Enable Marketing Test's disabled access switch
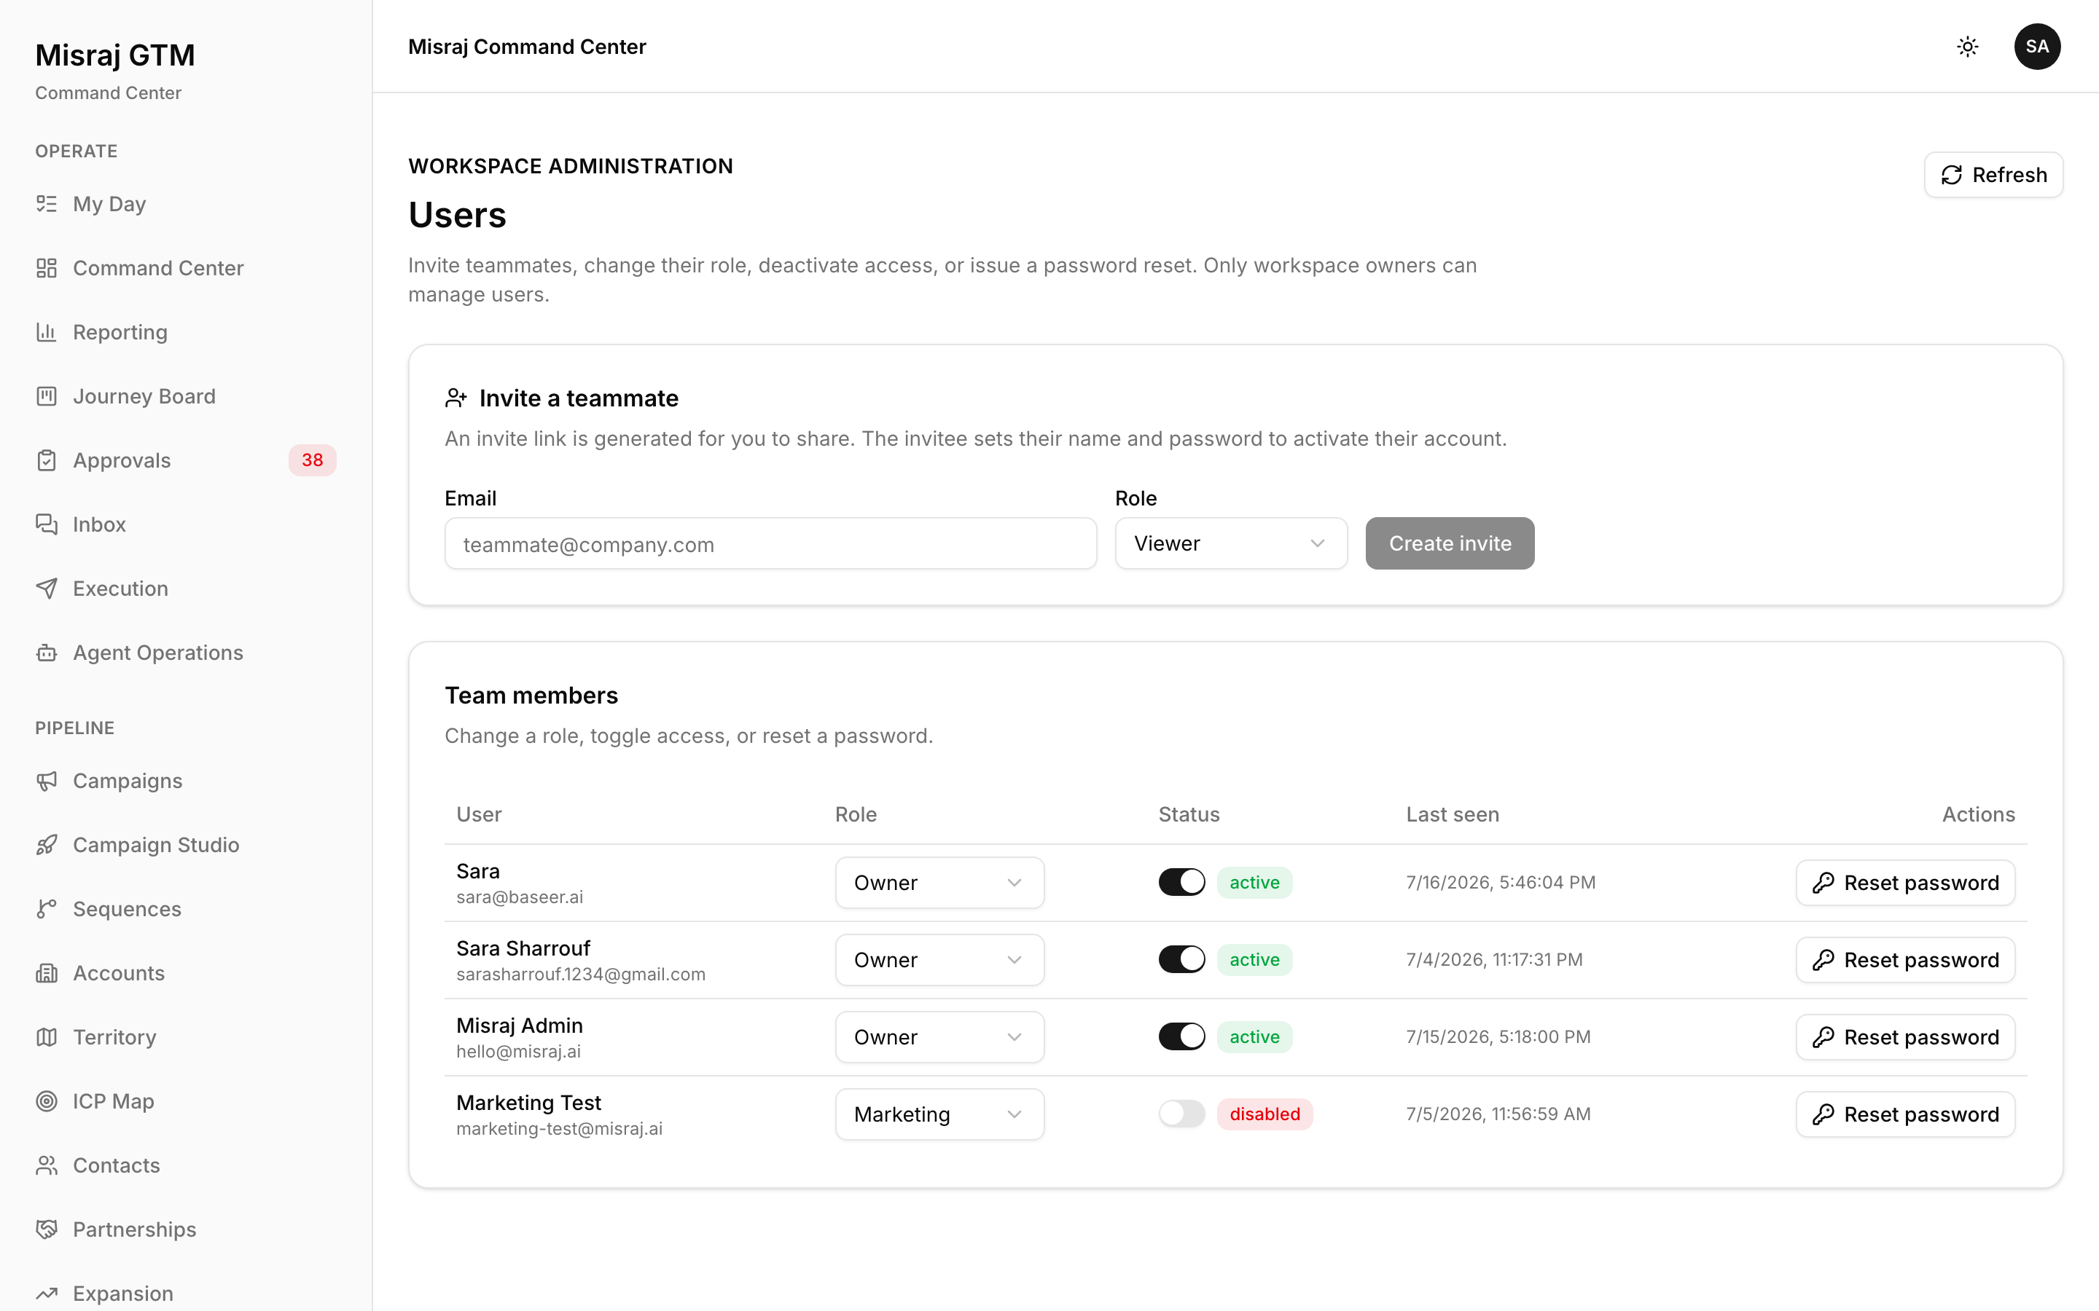 click(x=1181, y=1114)
